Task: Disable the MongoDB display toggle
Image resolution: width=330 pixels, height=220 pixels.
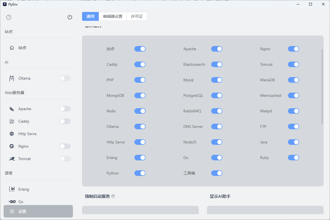Action: pyautogui.click(x=140, y=95)
